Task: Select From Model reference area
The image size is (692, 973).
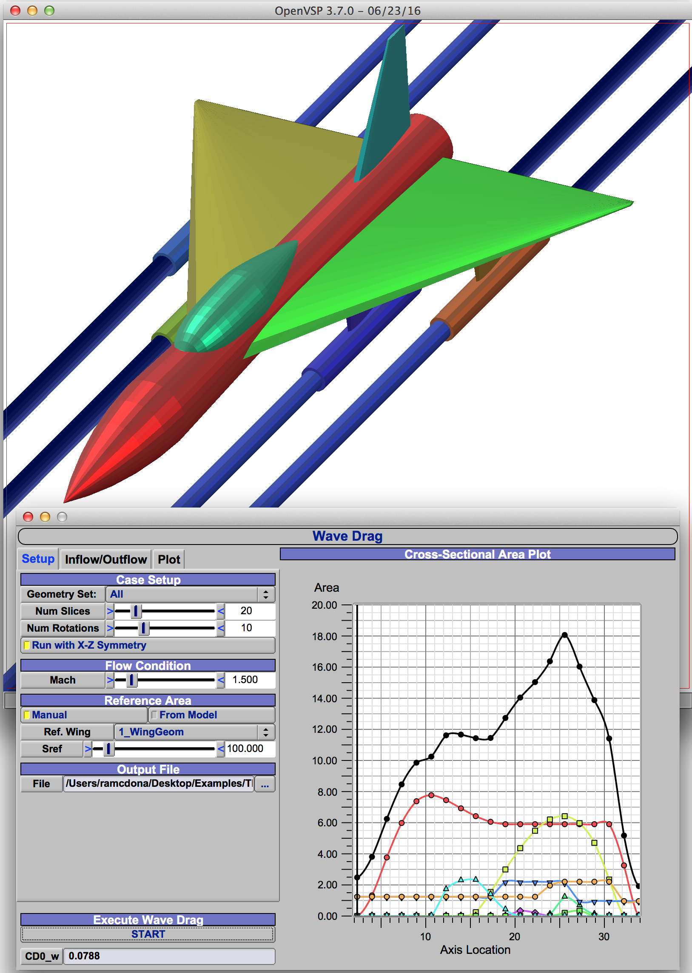Action: point(212,715)
